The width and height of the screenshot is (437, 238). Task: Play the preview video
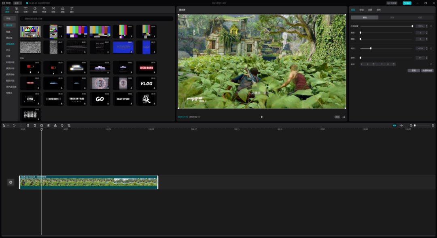click(x=262, y=117)
